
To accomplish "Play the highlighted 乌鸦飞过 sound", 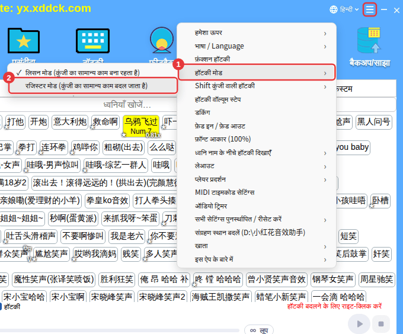I will [141, 126].
